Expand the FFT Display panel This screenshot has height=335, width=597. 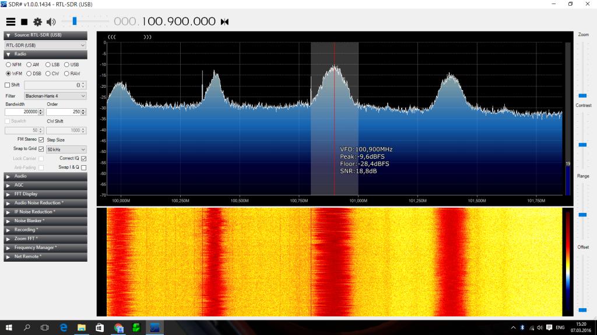[45, 194]
